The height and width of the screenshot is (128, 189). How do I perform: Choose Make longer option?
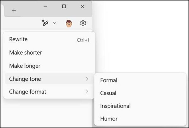click(25, 66)
